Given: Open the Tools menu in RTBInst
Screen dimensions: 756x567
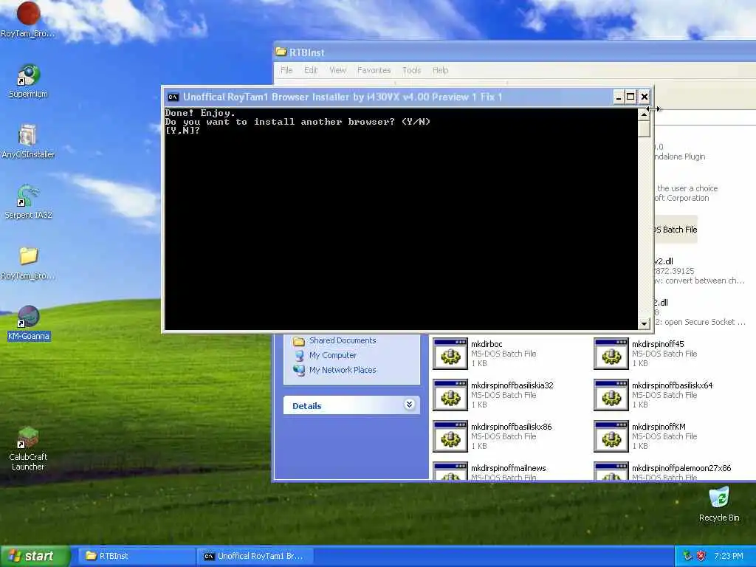Looking at the screenshot, I should click(x=412, y=70).
